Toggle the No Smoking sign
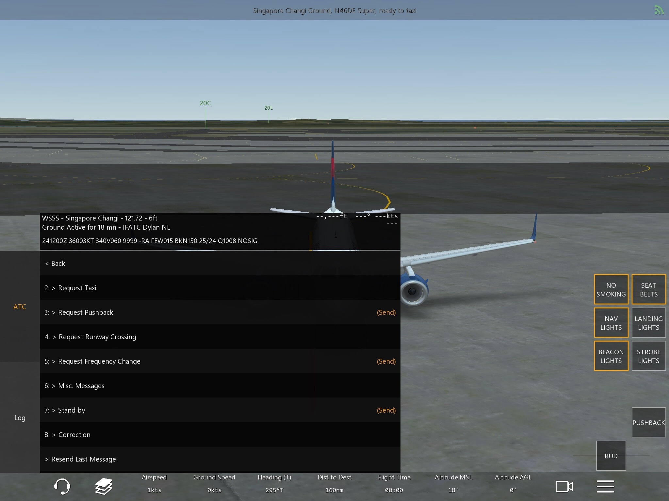 pos(611,289)
